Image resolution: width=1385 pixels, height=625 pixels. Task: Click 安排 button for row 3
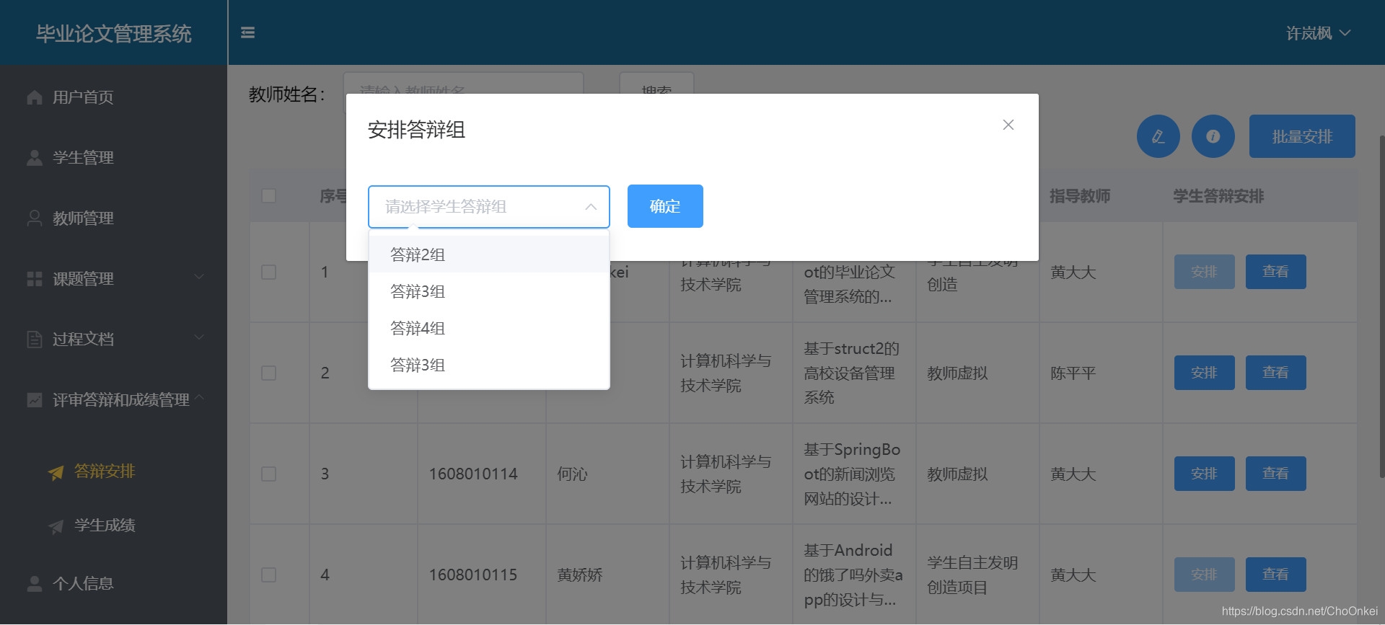click(x=1204, y=474)
